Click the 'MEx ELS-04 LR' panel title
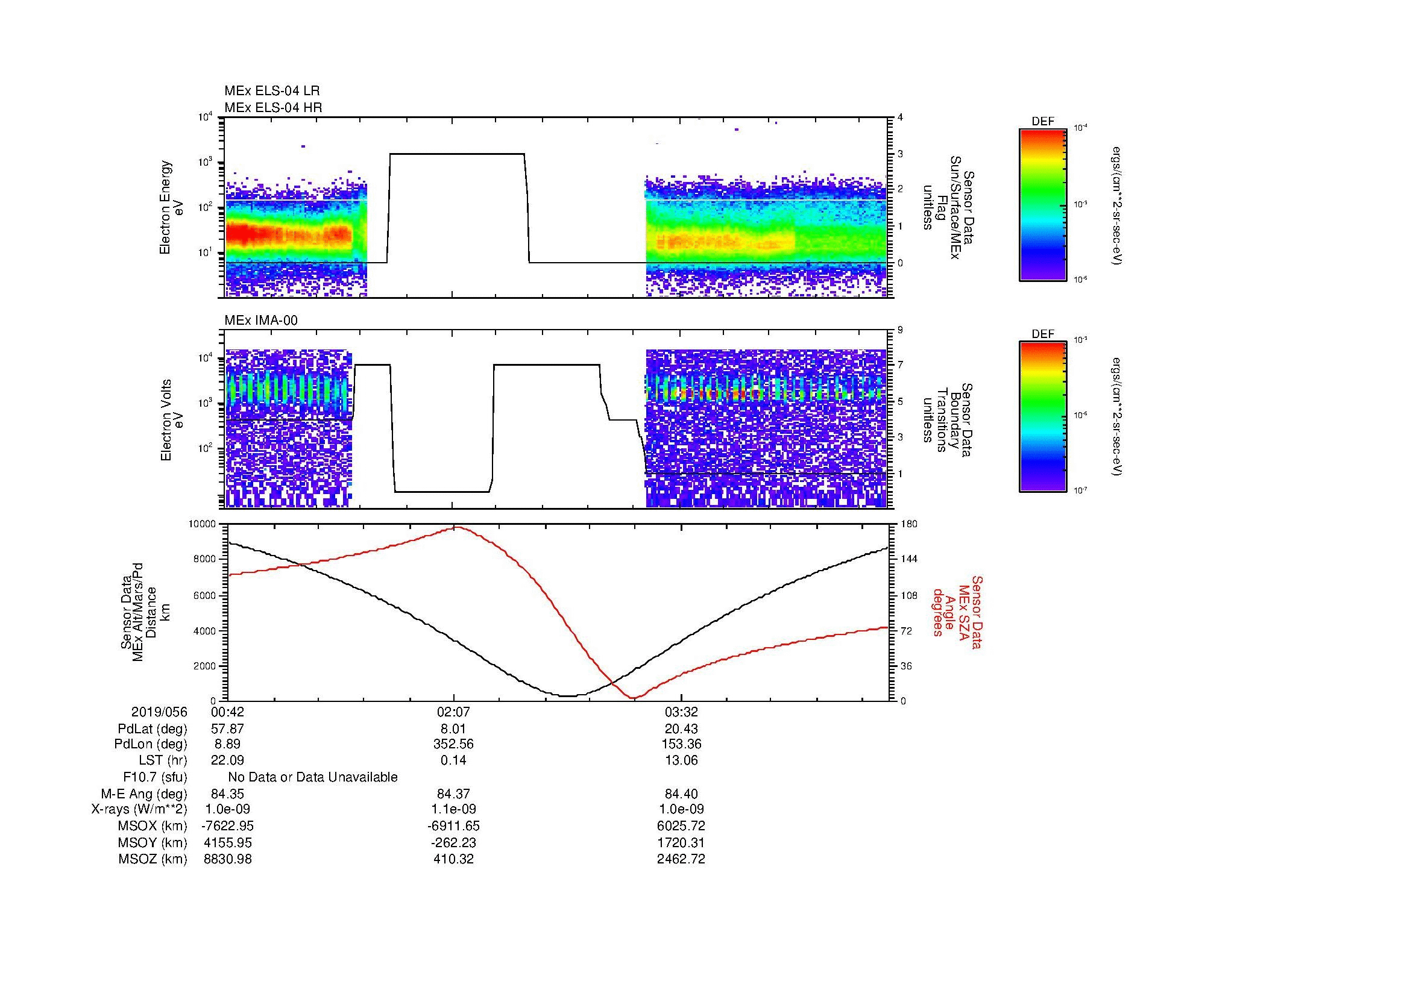The width and height of the screenshot is (1410, 996). click(x=272, y=91)
